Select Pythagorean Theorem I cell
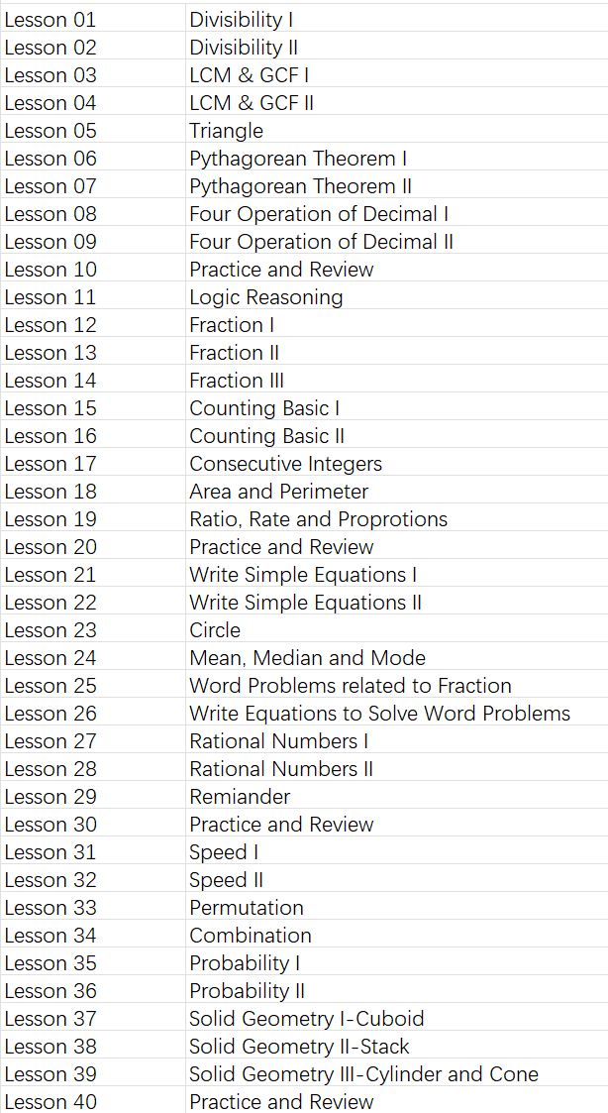608x1113 pixels. pos(396,158)
